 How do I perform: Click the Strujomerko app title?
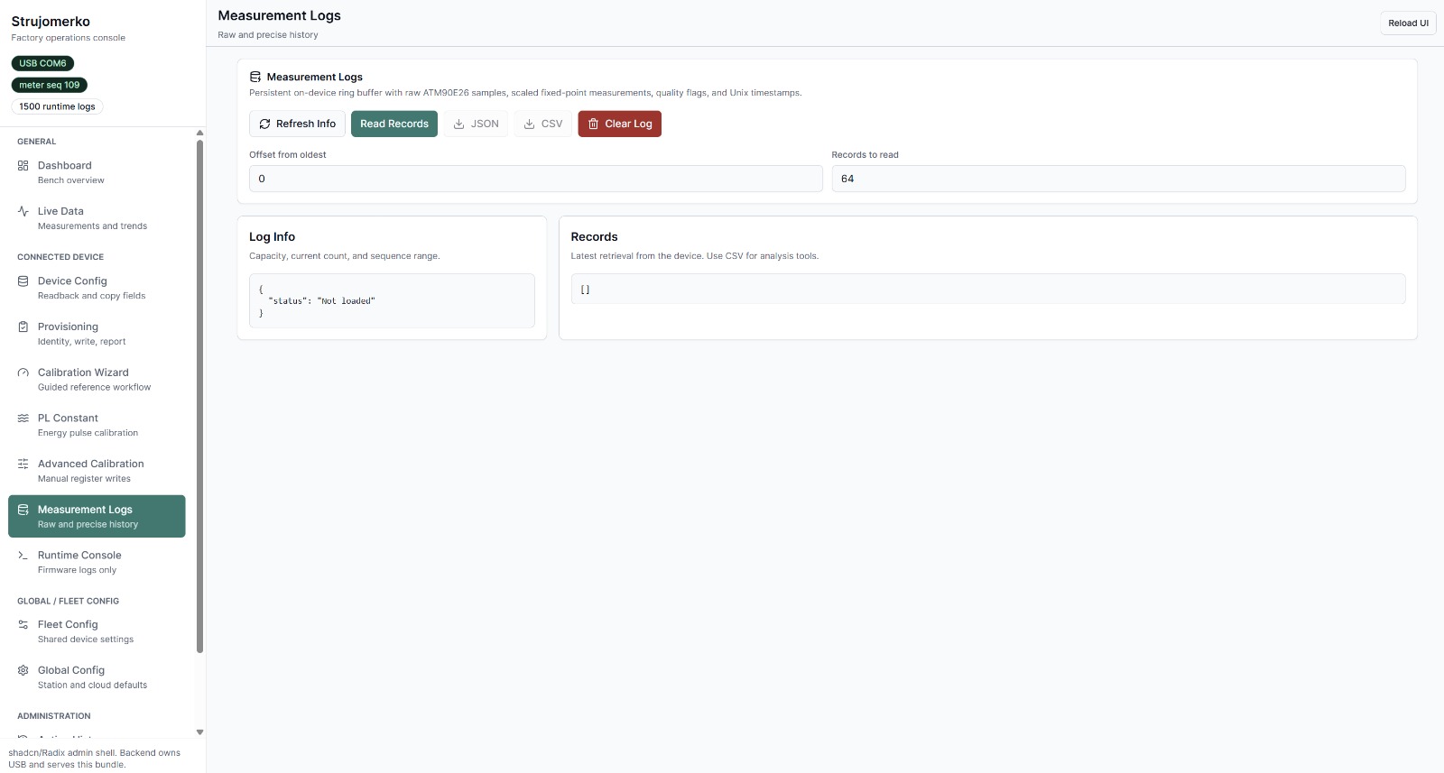coord(51,22)
